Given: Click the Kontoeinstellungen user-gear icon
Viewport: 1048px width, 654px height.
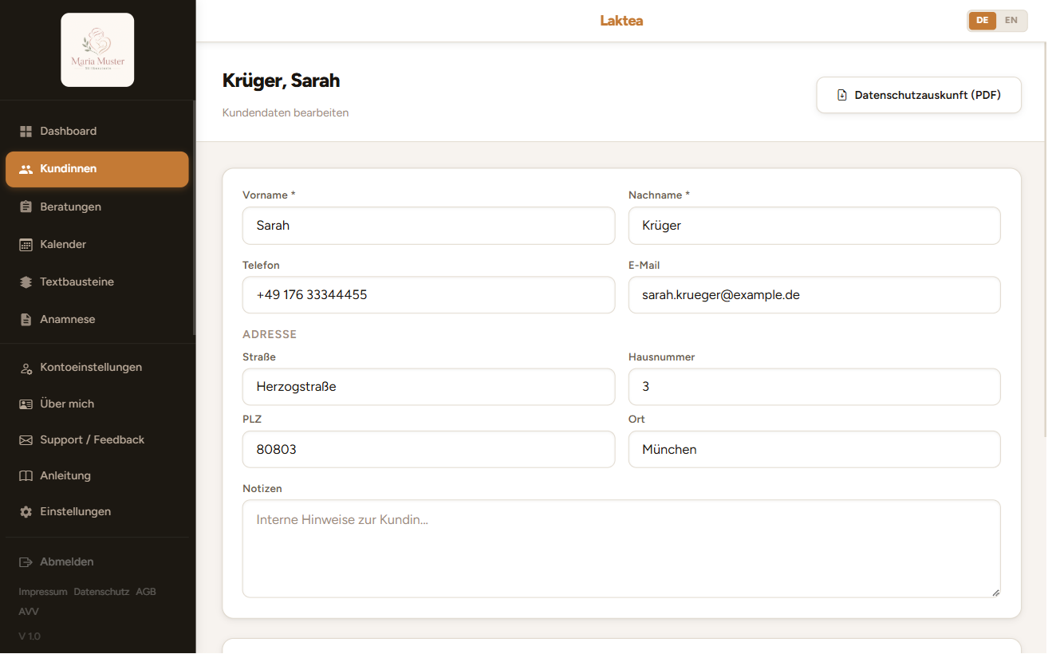Looking at the screenshot, I should [x=26, y=368].
